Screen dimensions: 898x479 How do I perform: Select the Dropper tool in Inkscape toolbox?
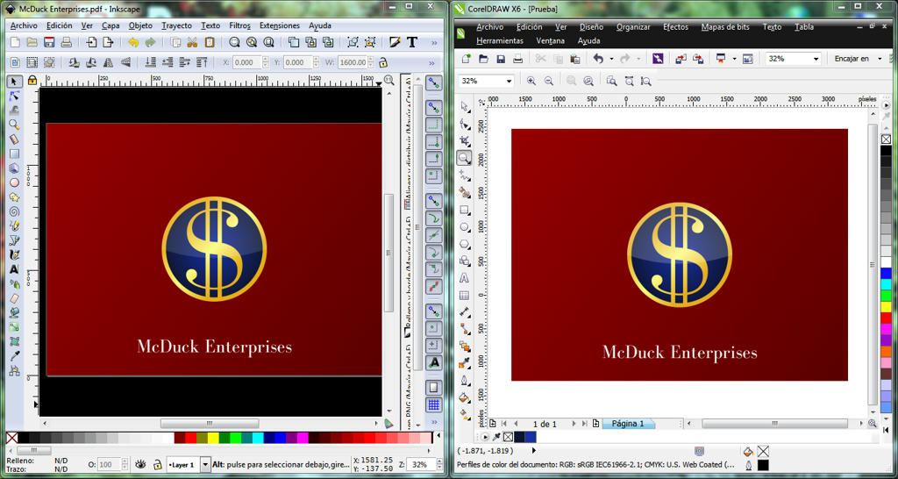(15, 356)
